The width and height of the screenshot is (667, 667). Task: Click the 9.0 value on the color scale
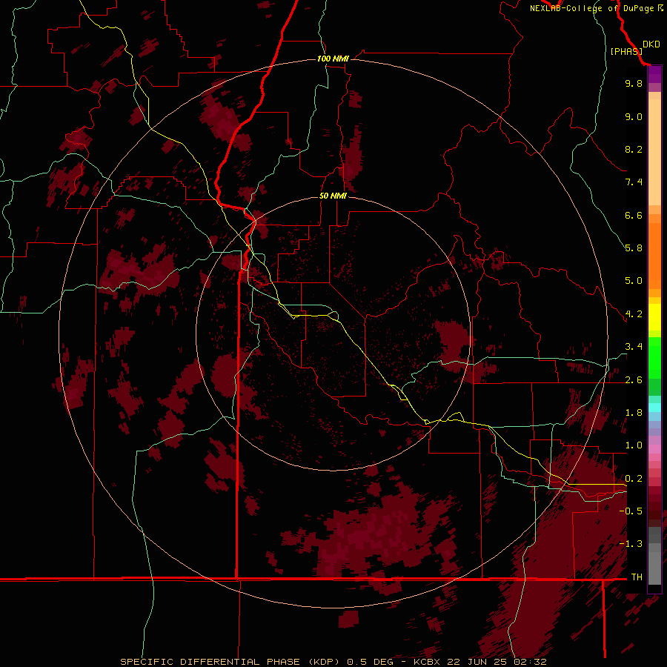click(634, 116)
